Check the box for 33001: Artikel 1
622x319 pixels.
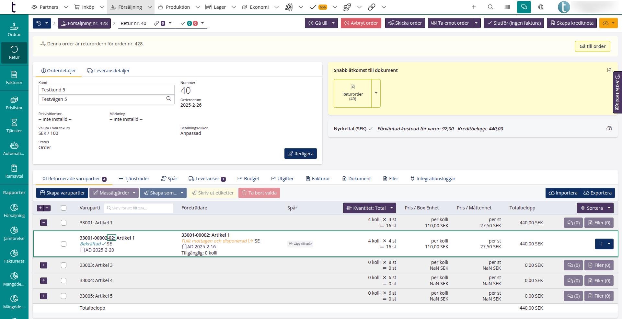click(x=63, y=223)
